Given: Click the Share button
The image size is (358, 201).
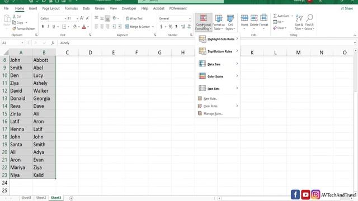Looking at the screenshot, I should 347,8.
